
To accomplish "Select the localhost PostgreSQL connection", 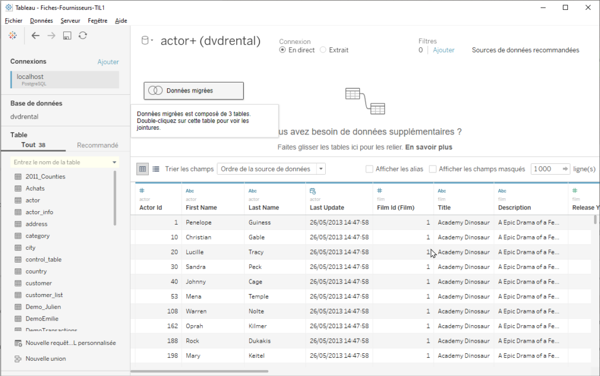I will [65, 80].
